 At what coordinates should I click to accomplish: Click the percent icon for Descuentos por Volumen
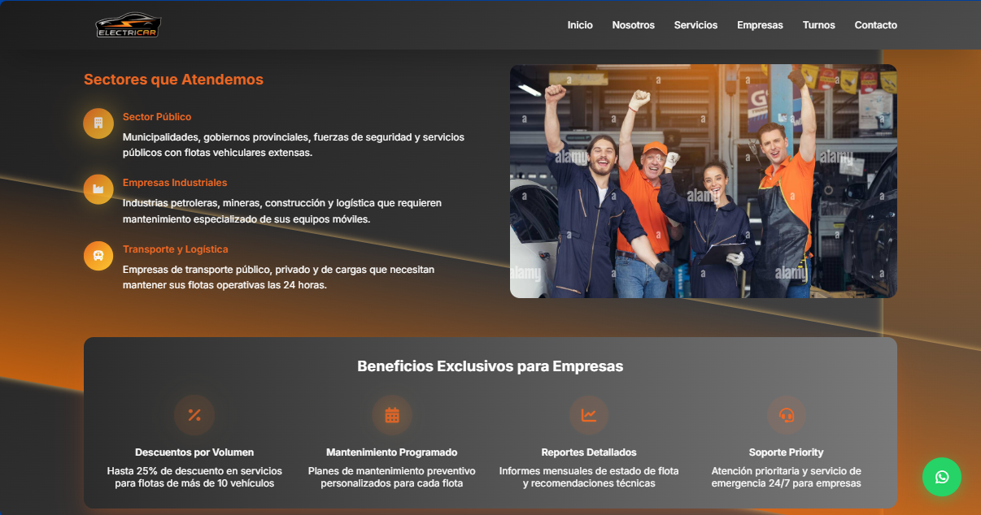[194, 415]
